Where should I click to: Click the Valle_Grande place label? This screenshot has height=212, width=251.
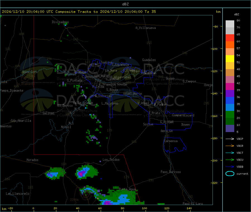click(83, 103)
